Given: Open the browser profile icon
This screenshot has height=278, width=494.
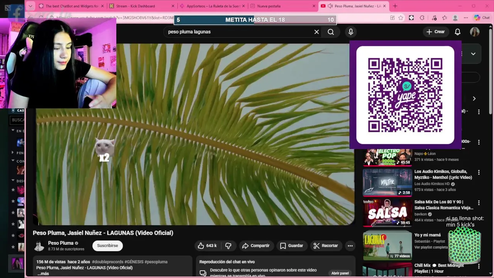Looking at the screenshot, I should pos(455,18).
